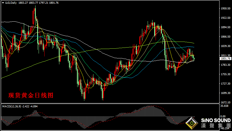Image resolution: width=232 pixels, height=131 pixels.
Task: Click the MACD value -2.422
Action: 26,107
